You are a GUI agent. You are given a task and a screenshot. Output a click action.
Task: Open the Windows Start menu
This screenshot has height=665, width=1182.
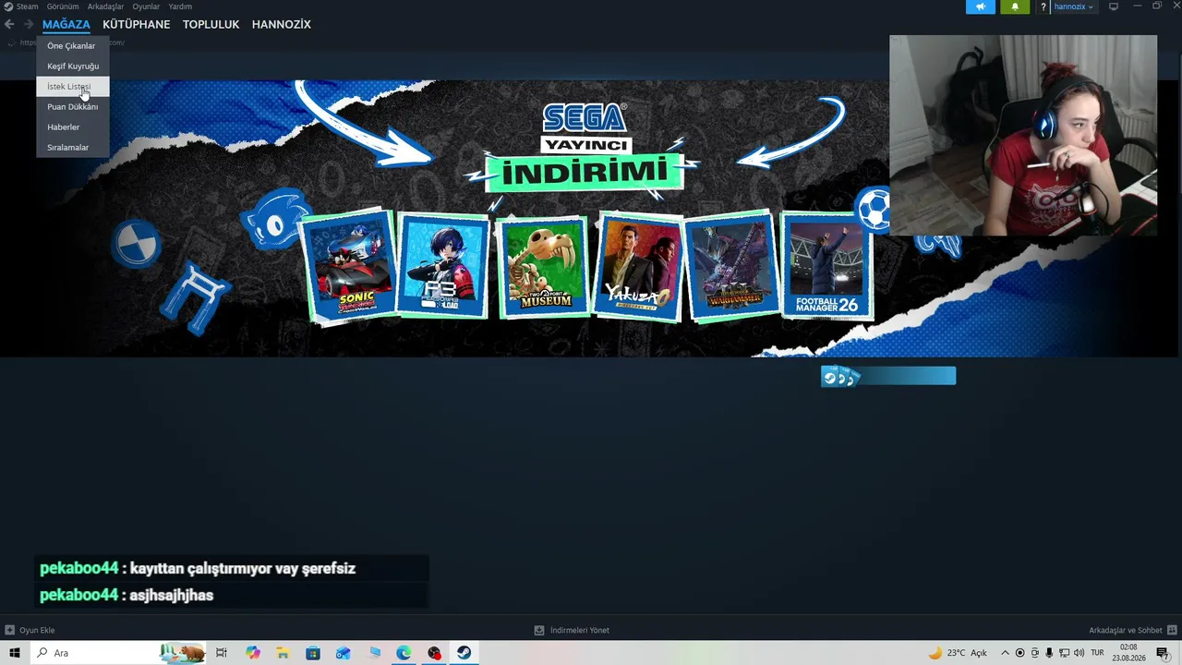(x=15, y=653)
